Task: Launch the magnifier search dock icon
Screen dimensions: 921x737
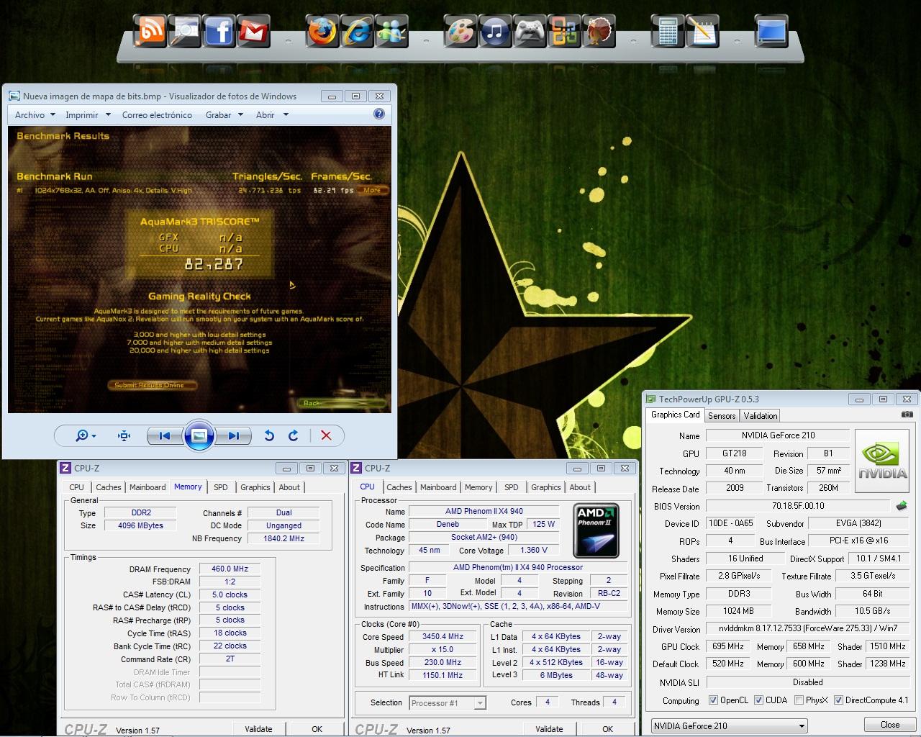Action: pos(183,31)
